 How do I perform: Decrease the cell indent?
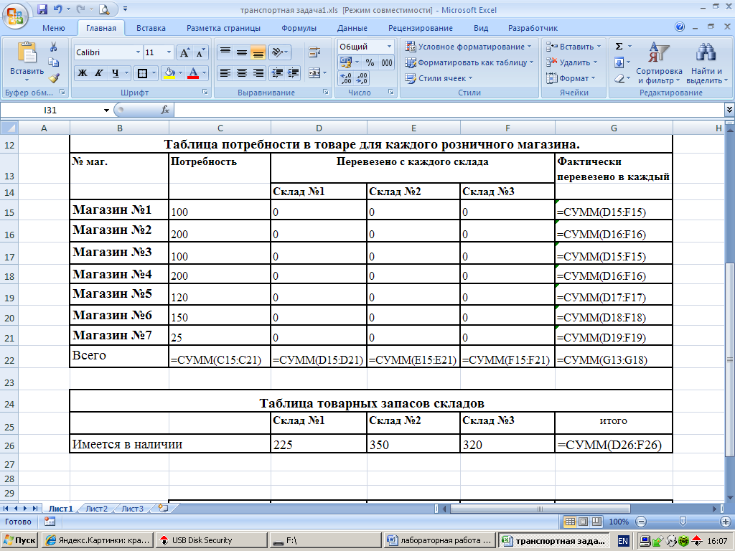pos(277,73)
